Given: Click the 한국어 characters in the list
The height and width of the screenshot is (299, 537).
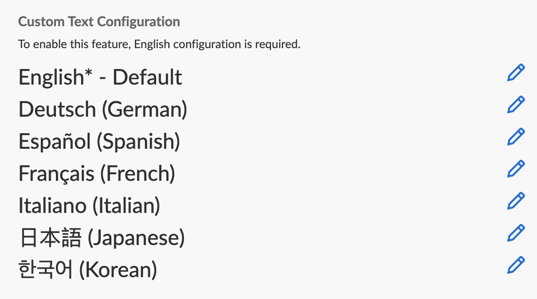Looking at the screenshot, I should click(x=46, y=270).
